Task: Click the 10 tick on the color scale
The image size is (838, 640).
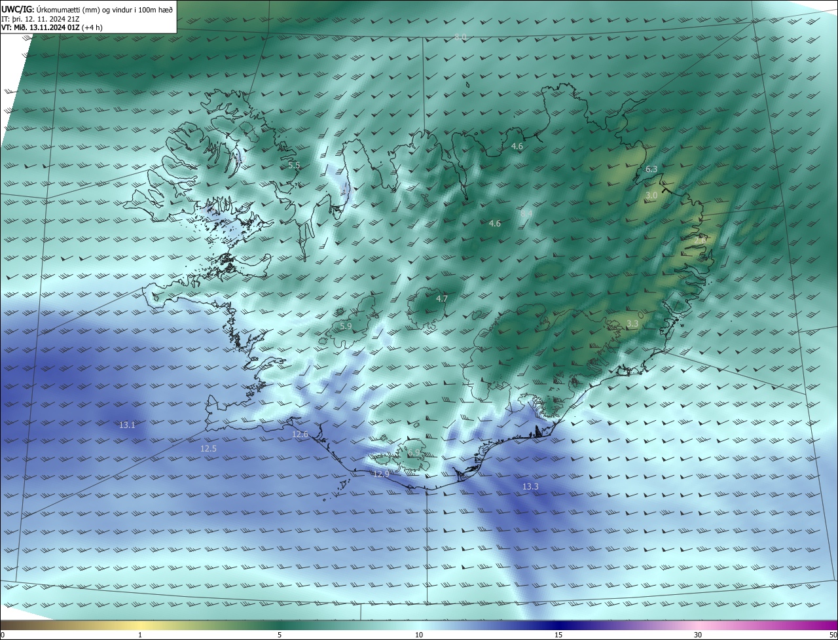Action: [419, 635]
